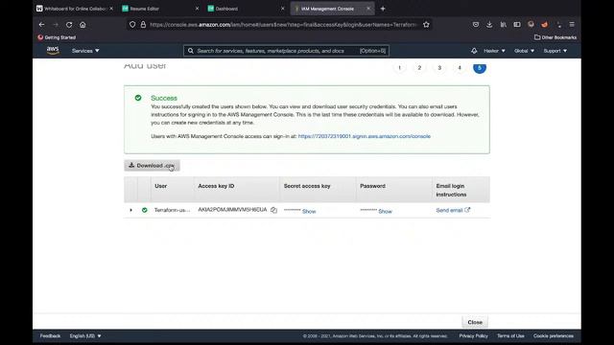Open the browser home page icon
The height and width of the screenshot is (345, 614).
tap(83, 25)
